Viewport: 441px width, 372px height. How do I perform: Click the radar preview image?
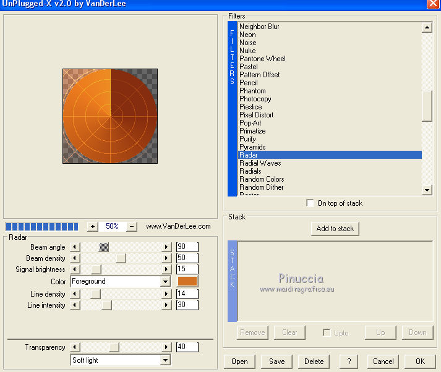point(110,116)
